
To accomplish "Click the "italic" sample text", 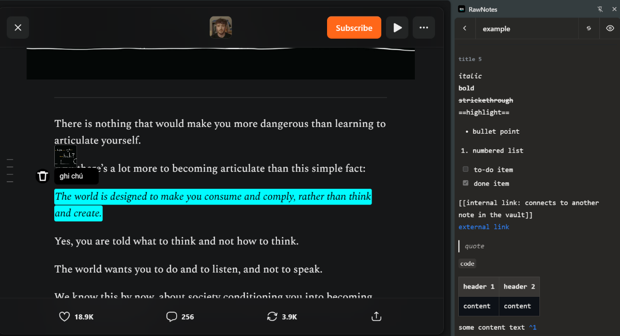I will pos(470,76).
